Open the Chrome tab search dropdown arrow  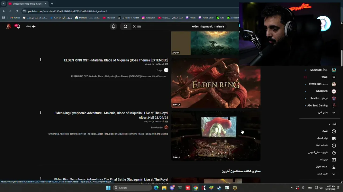coord(3,4)
